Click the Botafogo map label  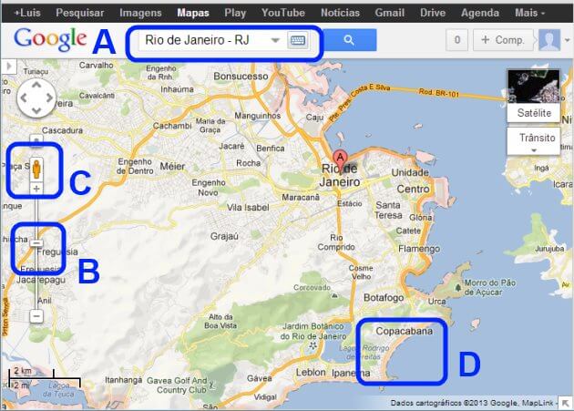click(384, 297)
